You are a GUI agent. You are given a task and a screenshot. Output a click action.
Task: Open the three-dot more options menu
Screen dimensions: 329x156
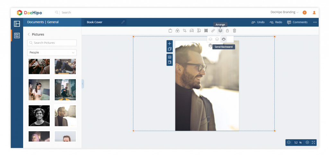(x=315, y=22)
